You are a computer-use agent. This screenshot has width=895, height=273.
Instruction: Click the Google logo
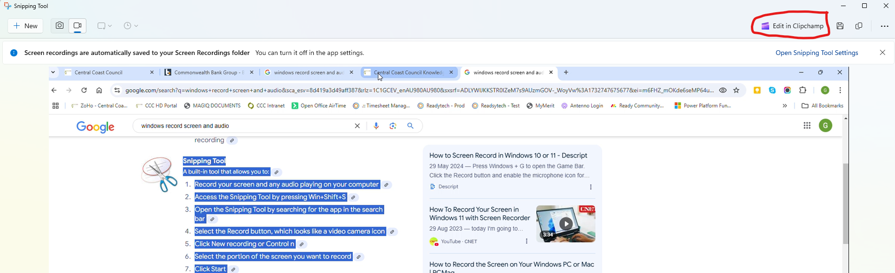click(95, 127)
